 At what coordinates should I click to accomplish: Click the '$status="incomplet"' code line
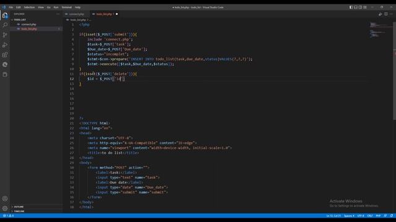click(108, 54)
